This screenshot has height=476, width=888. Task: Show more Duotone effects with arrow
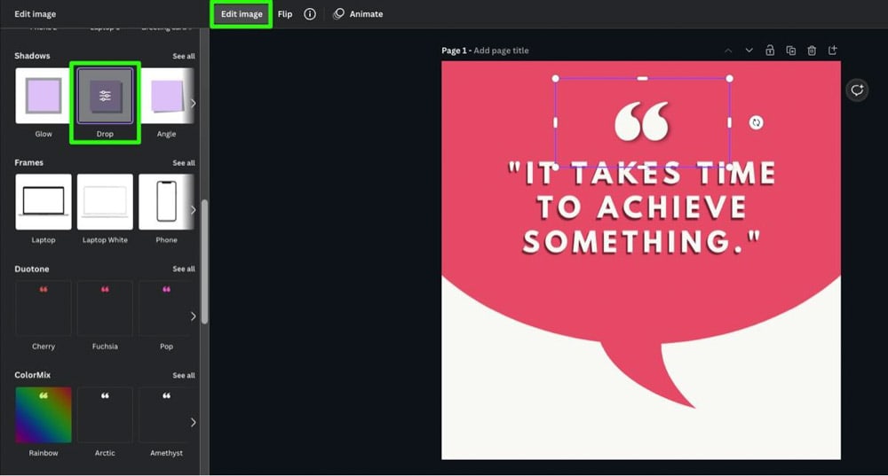pyautogui.click(x=193, y=316)
